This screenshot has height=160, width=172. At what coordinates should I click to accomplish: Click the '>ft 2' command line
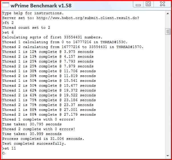click(x=8, y=23)
